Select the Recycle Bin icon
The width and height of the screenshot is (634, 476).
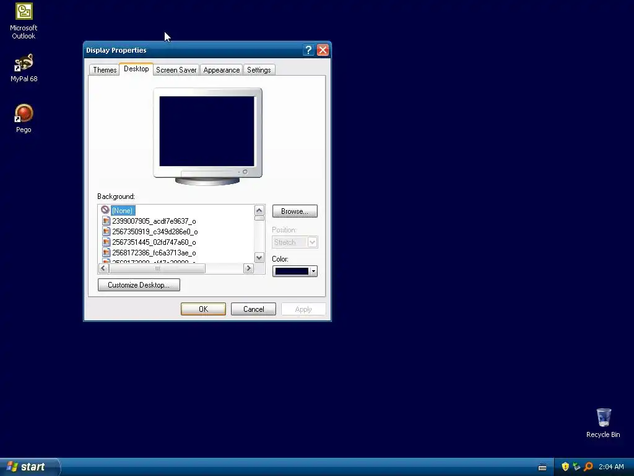coord(603,423)
